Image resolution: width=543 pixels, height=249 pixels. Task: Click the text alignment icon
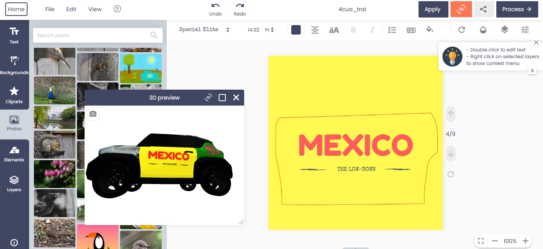315,30
